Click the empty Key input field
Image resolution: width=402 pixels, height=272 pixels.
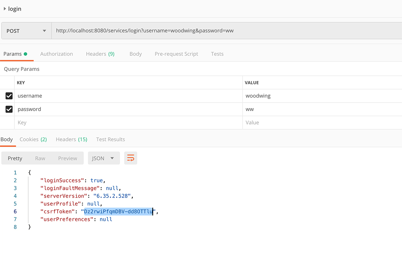[129, 123]
